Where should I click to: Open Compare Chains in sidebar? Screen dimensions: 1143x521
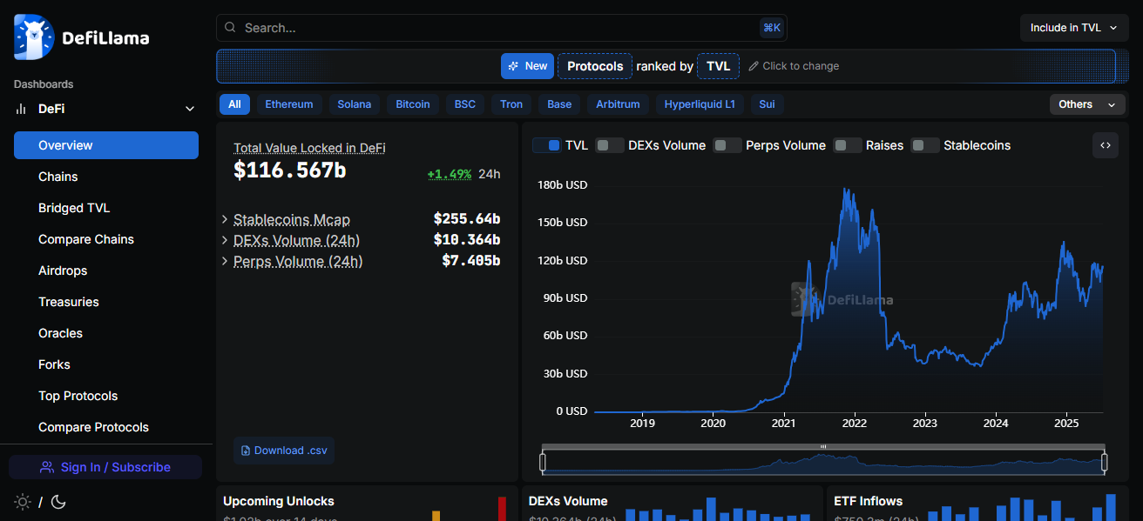pos(106,239)
